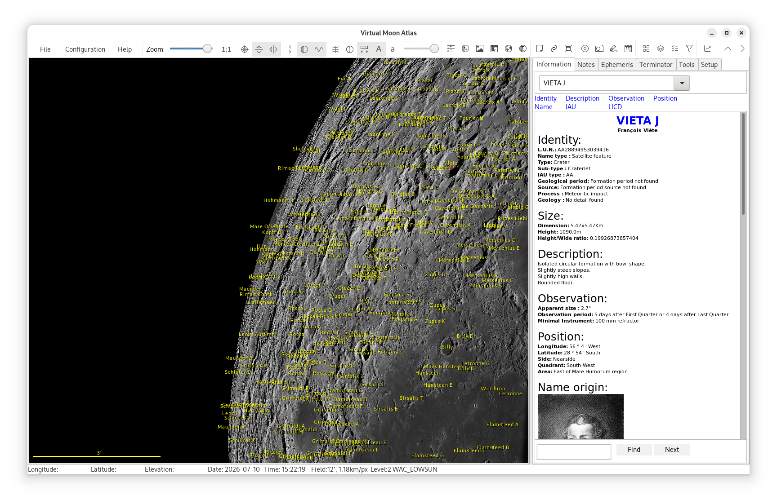Click the Winthrop label on the map

[x=493, y=389]
